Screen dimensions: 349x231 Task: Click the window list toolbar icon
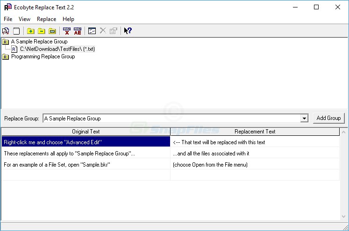(92, 31)
